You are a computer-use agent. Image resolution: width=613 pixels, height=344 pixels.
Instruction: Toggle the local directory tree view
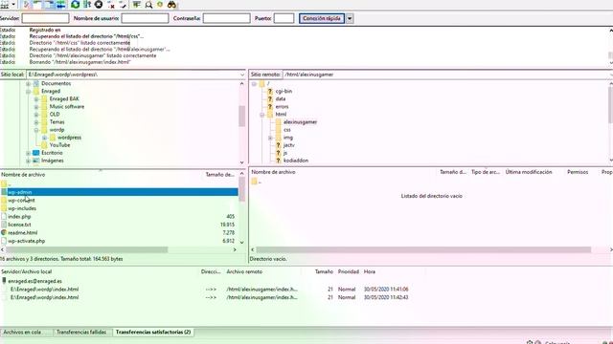[38, 4]
